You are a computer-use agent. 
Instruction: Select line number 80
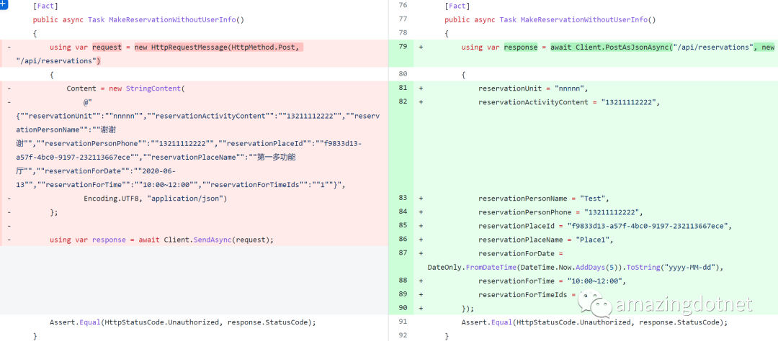(x=403, y=74)
